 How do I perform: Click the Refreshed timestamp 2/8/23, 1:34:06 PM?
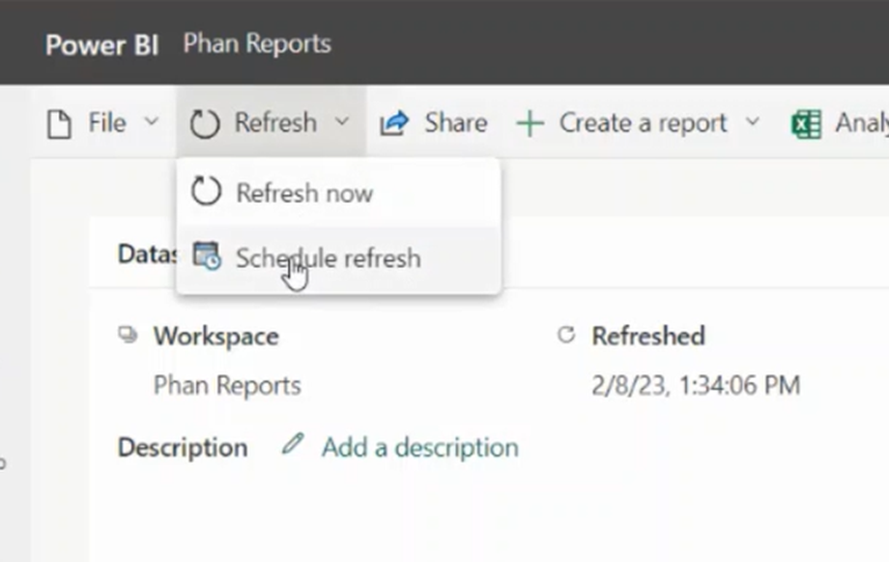[x=696, y=386]
